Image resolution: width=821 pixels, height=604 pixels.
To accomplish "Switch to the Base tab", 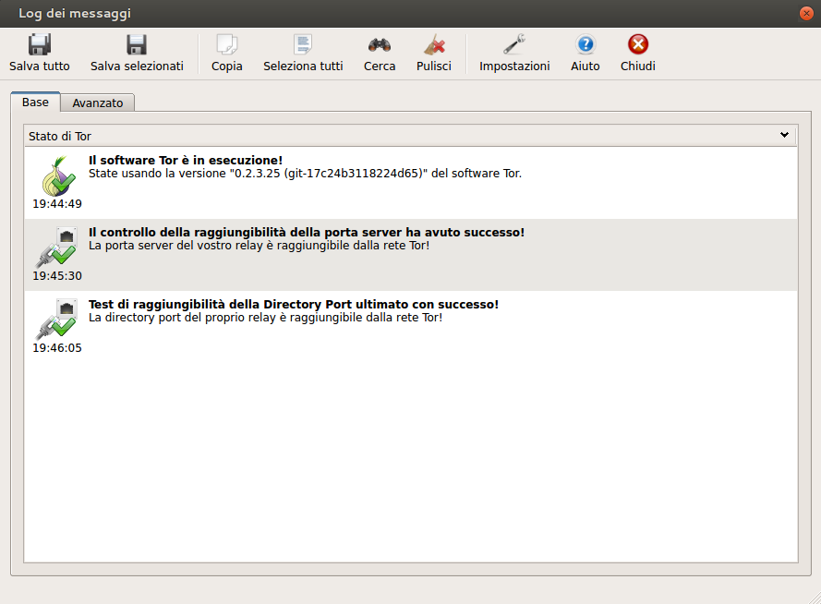I will [36, 103].
